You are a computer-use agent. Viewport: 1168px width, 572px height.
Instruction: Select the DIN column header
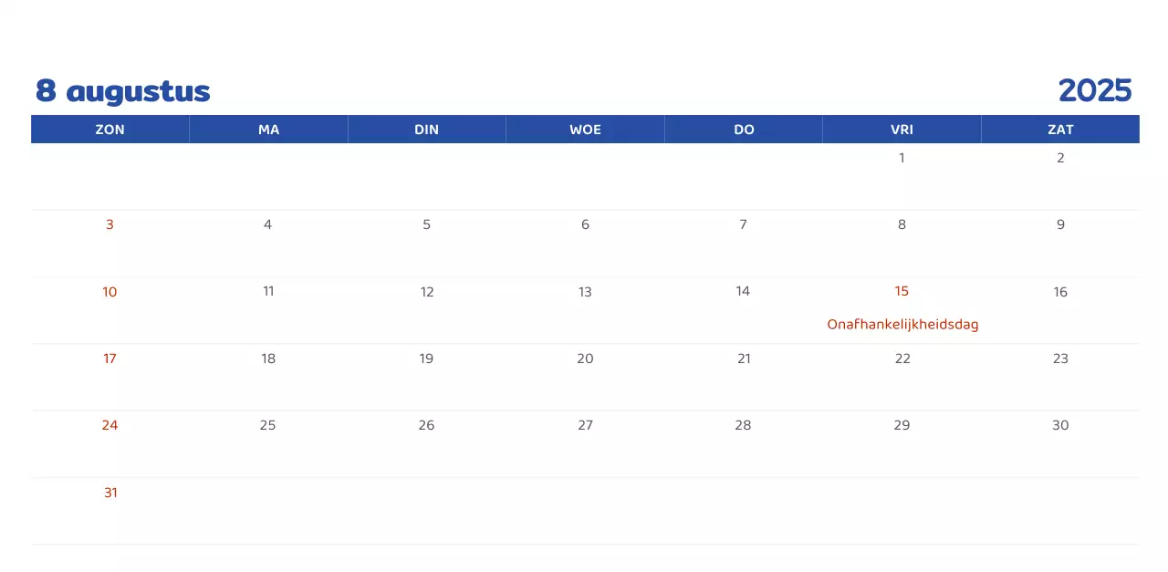[x=426, y=130]
